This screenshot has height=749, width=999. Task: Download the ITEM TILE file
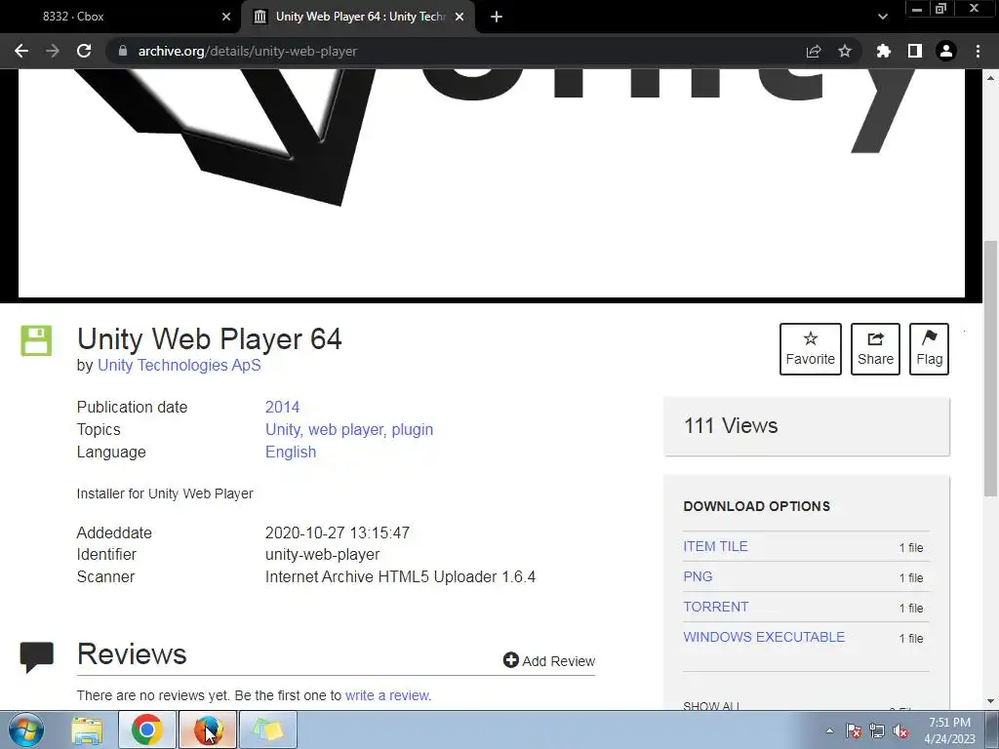715,546
